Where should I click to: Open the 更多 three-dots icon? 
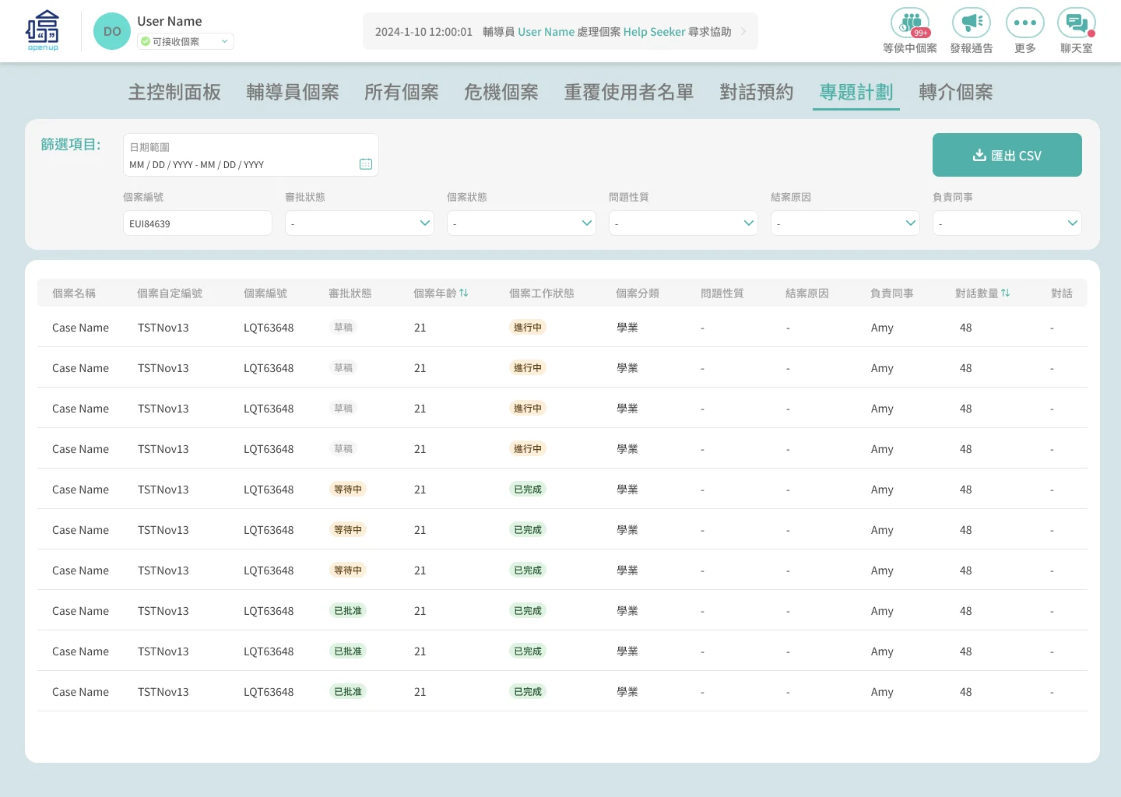coord(1025,23)
